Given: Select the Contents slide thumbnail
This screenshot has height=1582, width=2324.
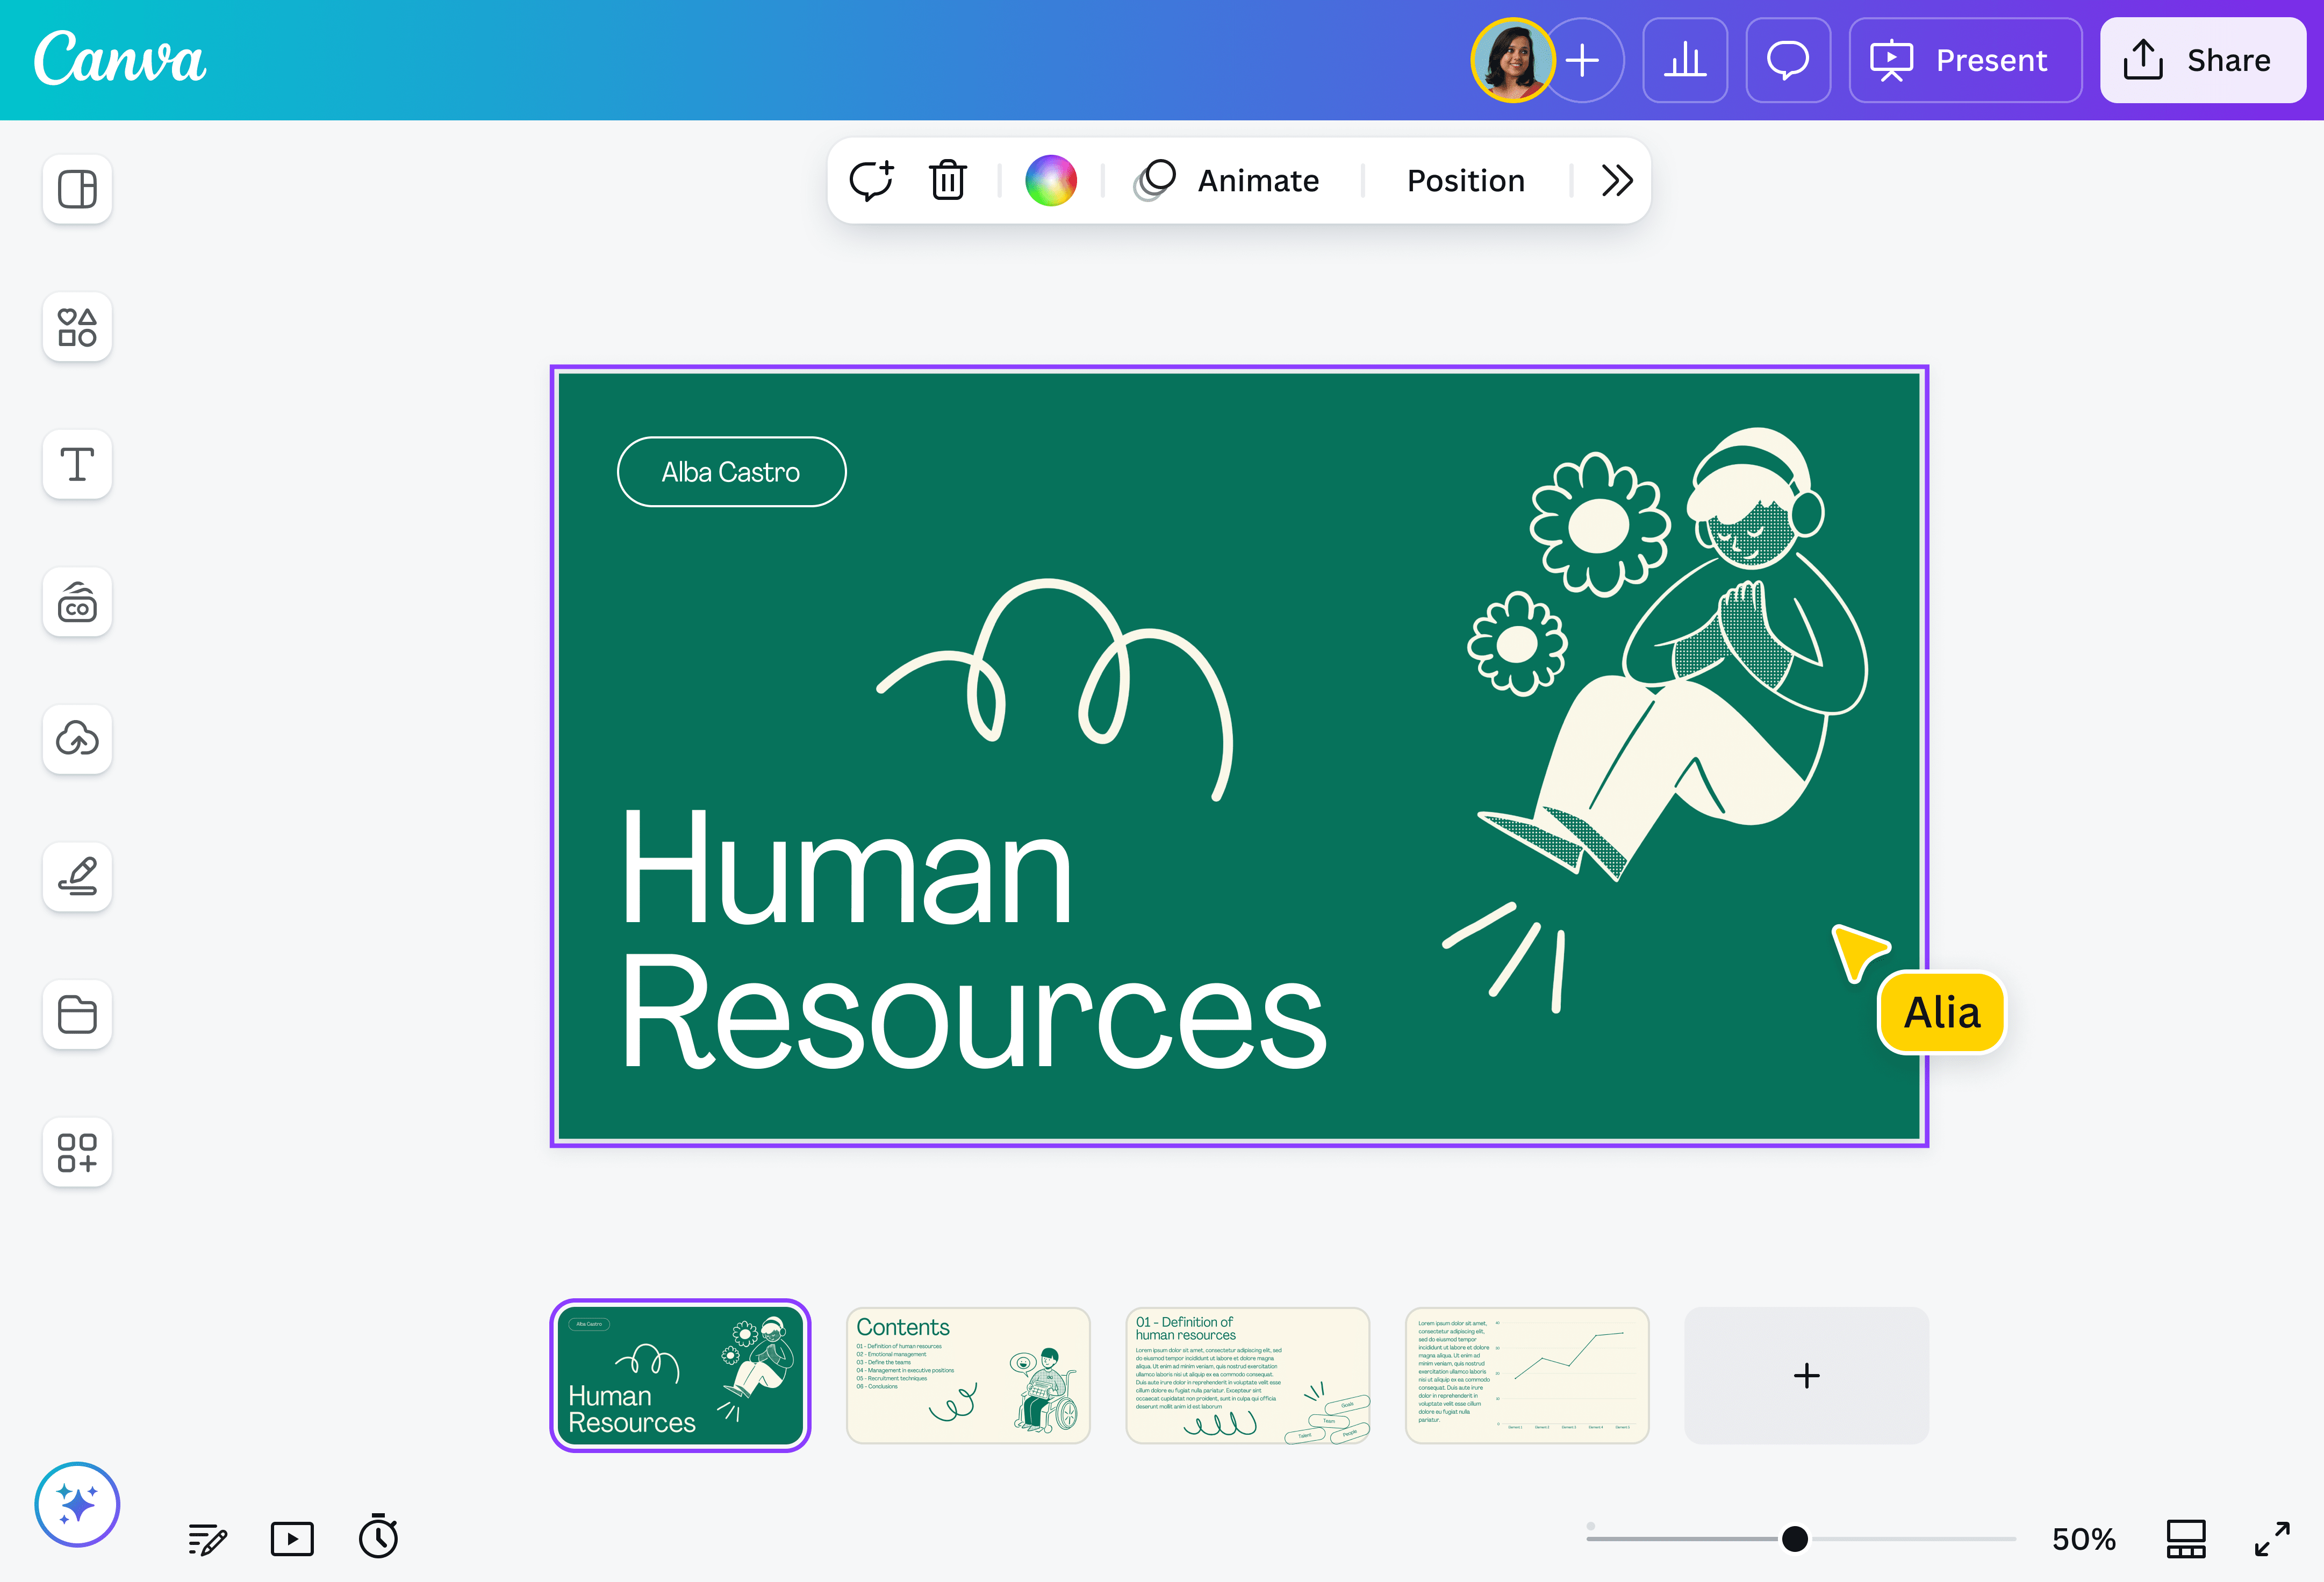Looking at the screenshot, I should pos(968,1376).
